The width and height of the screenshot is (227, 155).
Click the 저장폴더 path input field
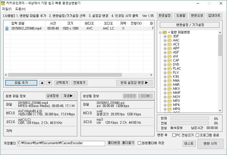point(61,143)
